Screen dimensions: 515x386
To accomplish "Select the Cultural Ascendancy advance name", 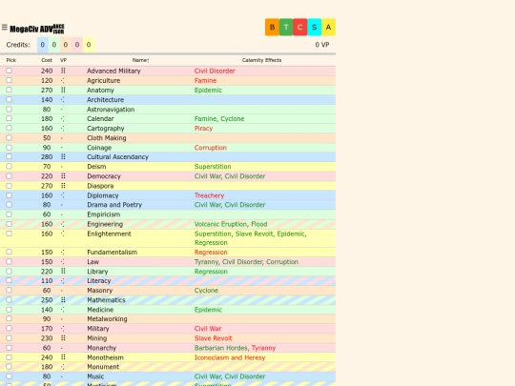I will (117, 157).
